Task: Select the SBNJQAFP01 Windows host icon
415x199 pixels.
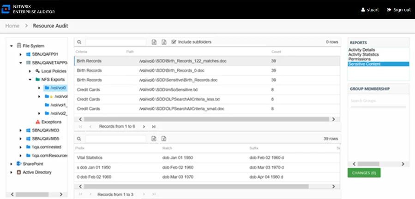Action: coord(28,54)
